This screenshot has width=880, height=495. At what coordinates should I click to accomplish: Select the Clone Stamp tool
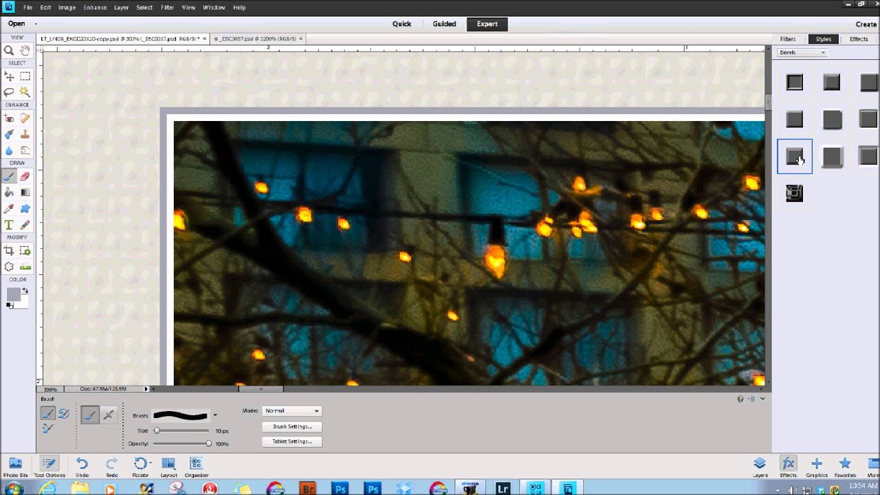click(25, 135)
